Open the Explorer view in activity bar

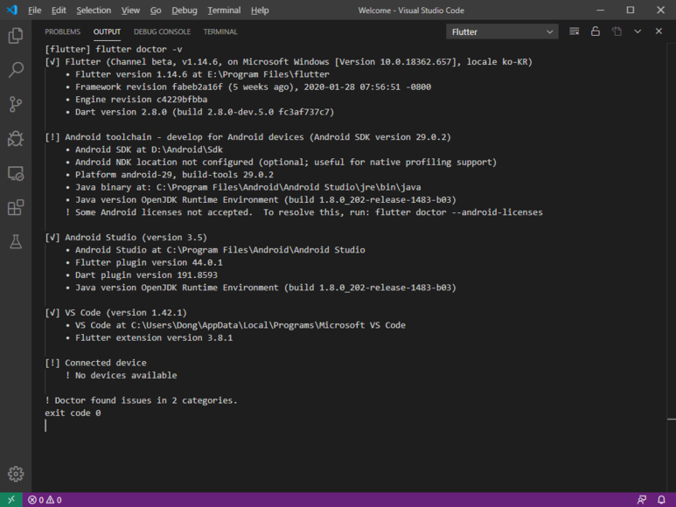pyautogui.click(x=16, y=35)
